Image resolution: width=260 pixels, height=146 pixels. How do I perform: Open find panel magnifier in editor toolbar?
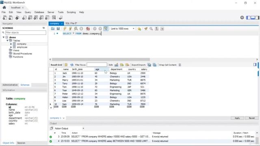151,29
